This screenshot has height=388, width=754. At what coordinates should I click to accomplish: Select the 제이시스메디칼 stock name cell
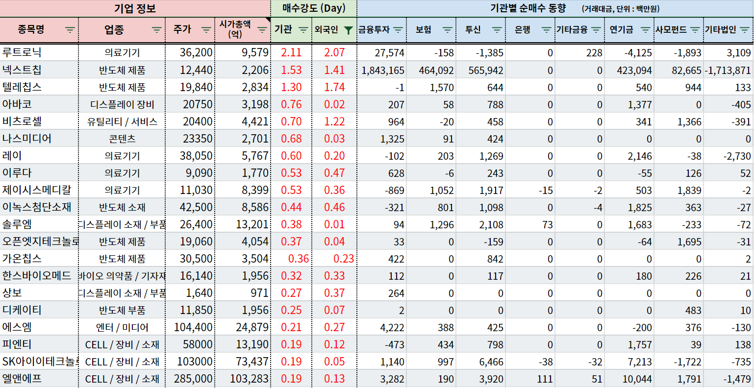pyautogui.click(x=39, y=190)
